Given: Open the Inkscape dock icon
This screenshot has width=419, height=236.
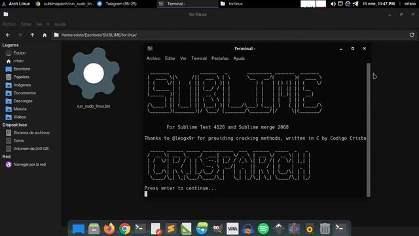Looking at the screenshot, I should 279,229.
